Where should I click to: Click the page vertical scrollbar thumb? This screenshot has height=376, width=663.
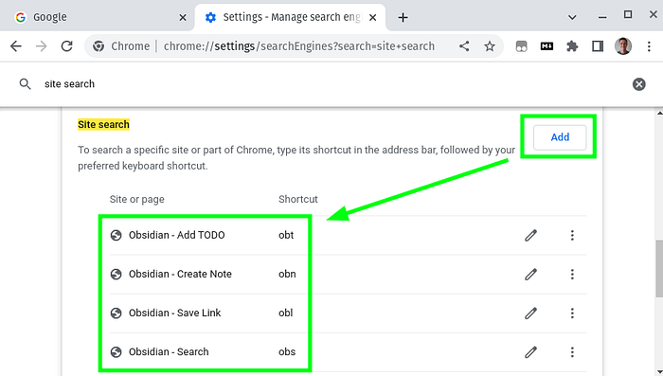(x=659, y=269)
